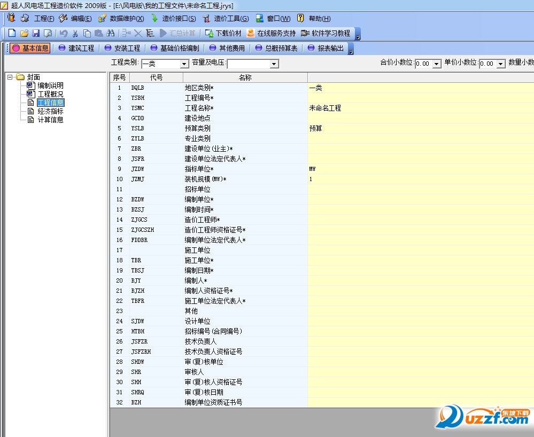Switch to 总概预算表 tab

click(276, 48)
